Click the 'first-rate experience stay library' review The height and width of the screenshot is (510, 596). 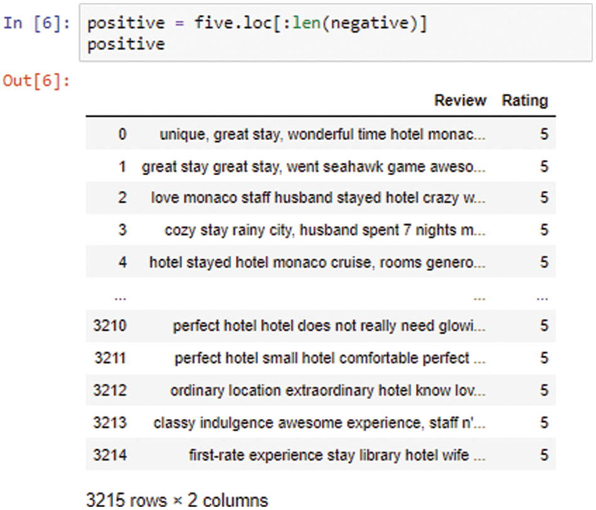[x=337, y=455]
